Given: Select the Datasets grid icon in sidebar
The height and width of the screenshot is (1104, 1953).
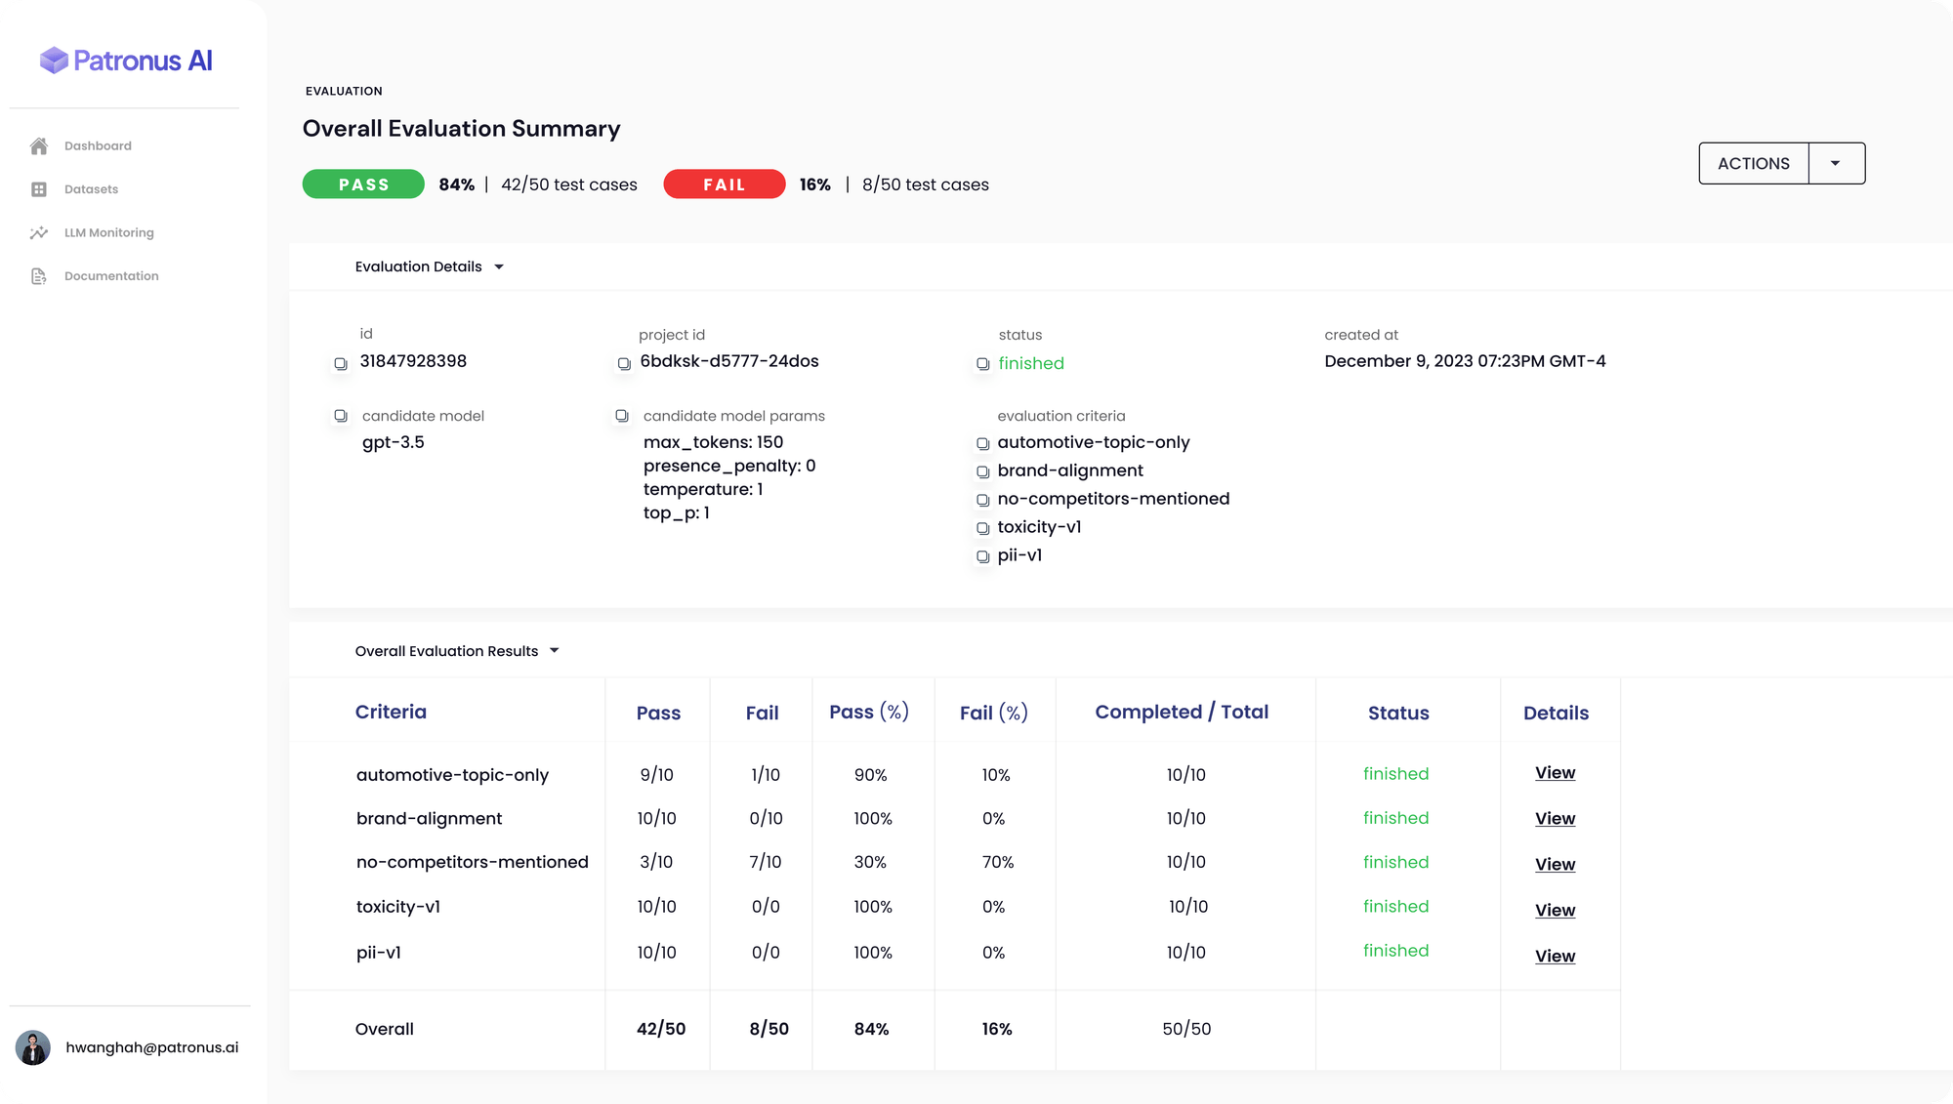Looking at the screenshot, I should point(39,188).
